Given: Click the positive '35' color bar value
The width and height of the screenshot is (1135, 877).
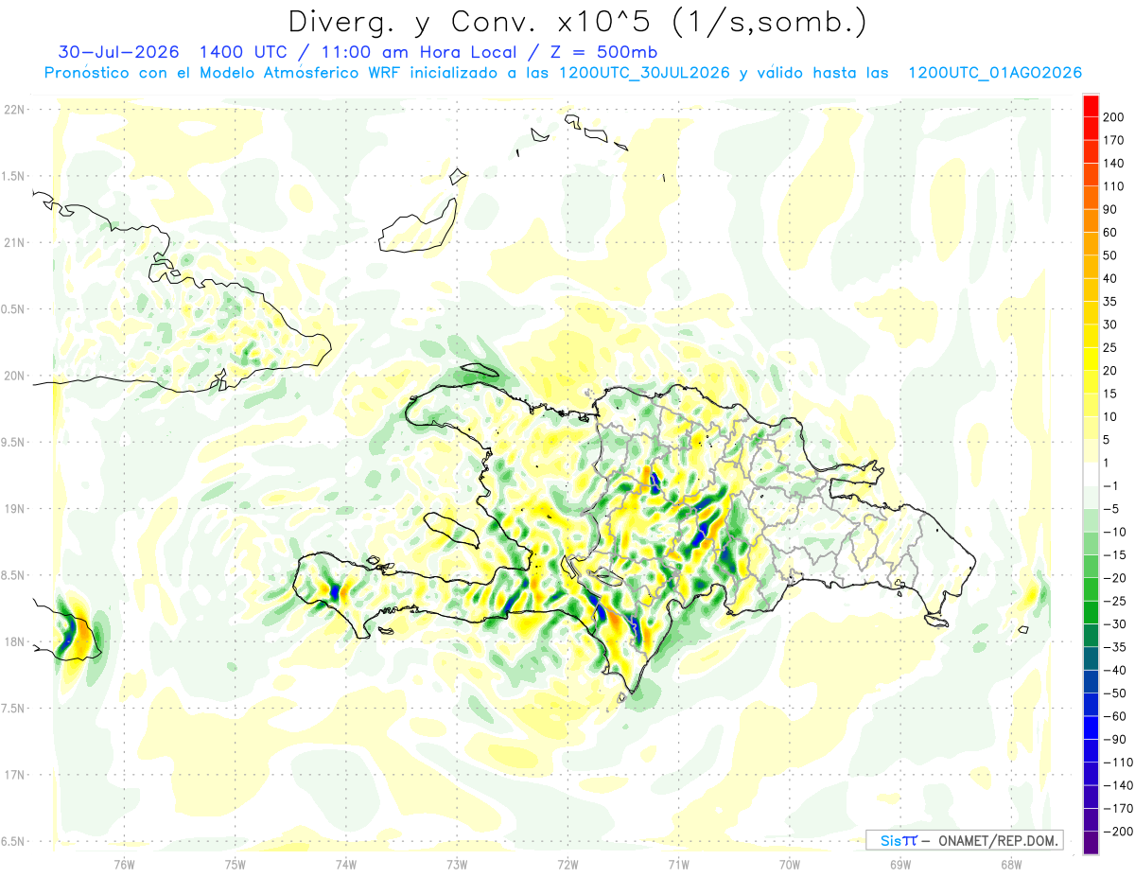Looking at the screenshot, I should (x=1110, y=302).
